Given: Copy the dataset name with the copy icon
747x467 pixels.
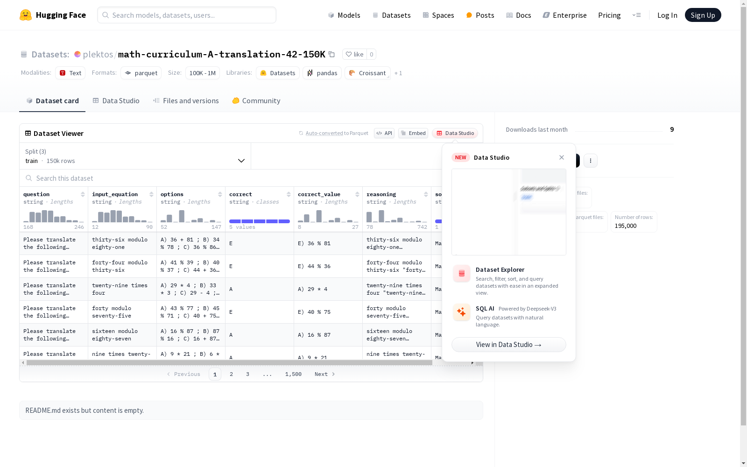Looking at the screenshot, I should [x=331, y=54].
